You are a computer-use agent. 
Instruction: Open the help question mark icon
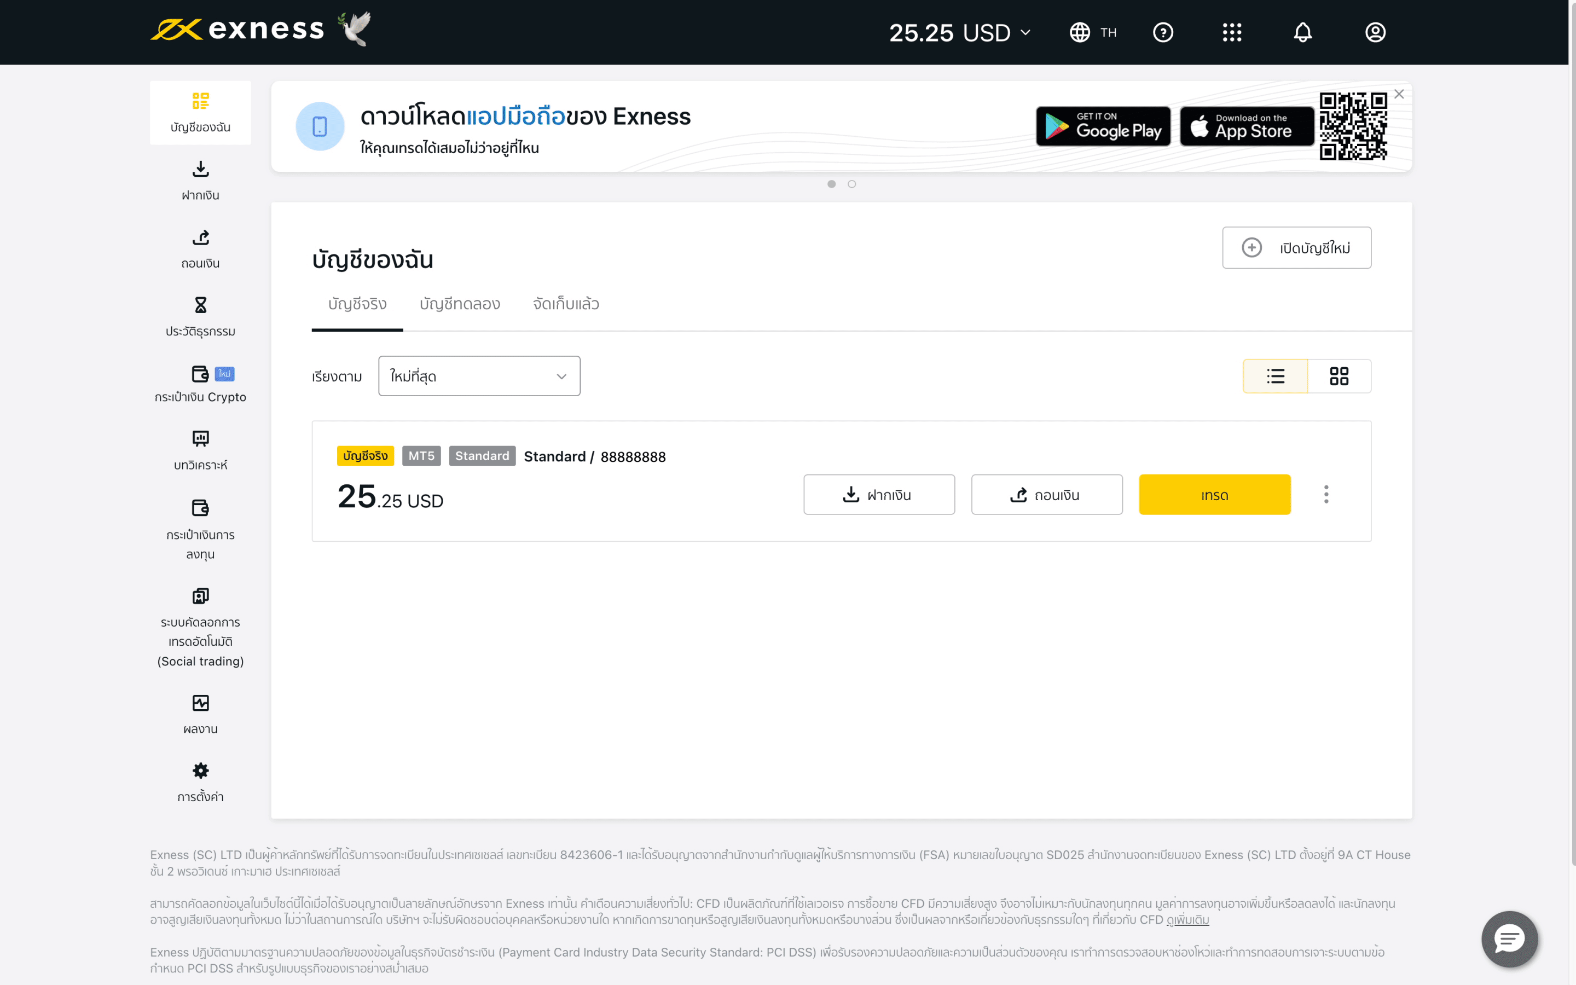(x=1162, y=32)
